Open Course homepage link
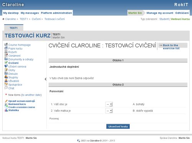192x143 pixels. (x=20, y=45)
